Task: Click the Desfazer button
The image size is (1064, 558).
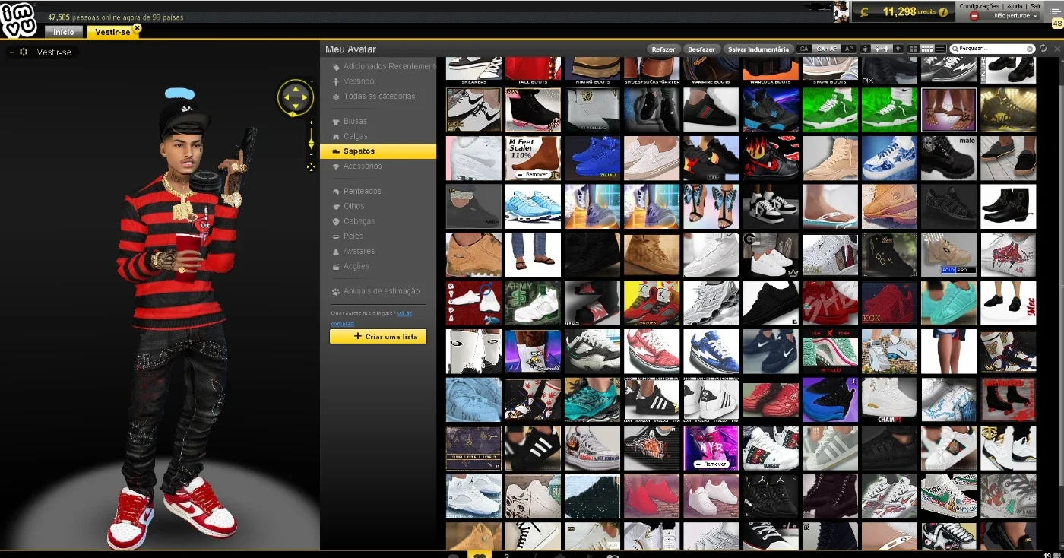Action: (701, 49)
